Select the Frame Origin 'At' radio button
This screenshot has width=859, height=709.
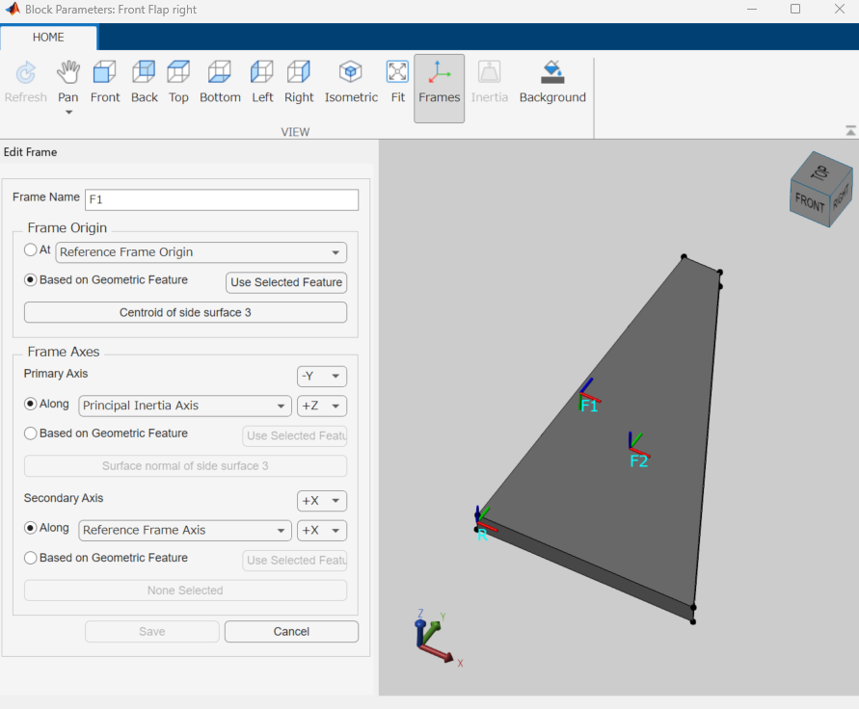point(31,249)
